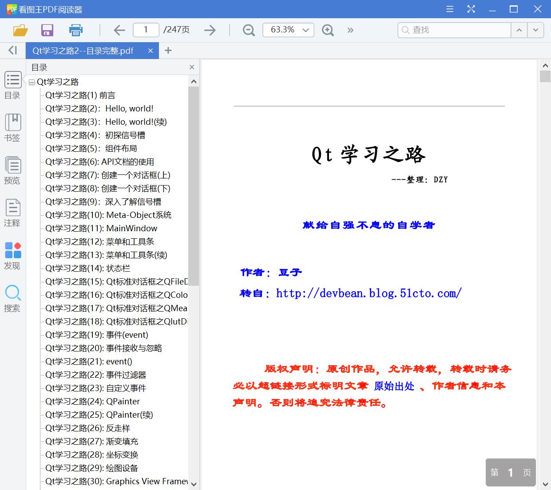Zoom in with the magnifier plus icon
Image resolution: width=551 pixels, height=490 pixels.
tap(328, 30)
